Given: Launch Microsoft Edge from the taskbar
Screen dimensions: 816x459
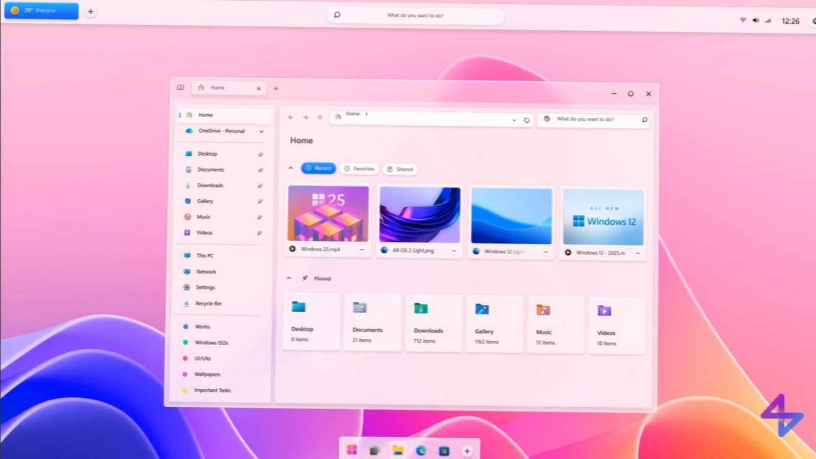Looking at the screenshot, I should tap(421, 451).
